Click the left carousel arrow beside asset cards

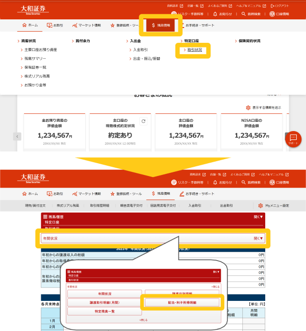pyautogui.click(x=18, y=137)
